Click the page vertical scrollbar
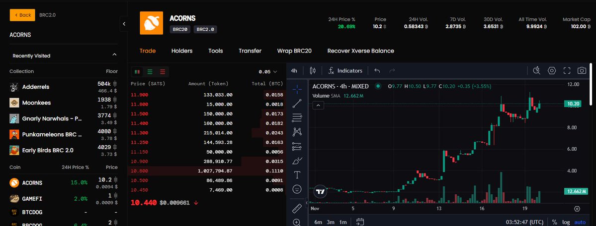 (591, 85)
